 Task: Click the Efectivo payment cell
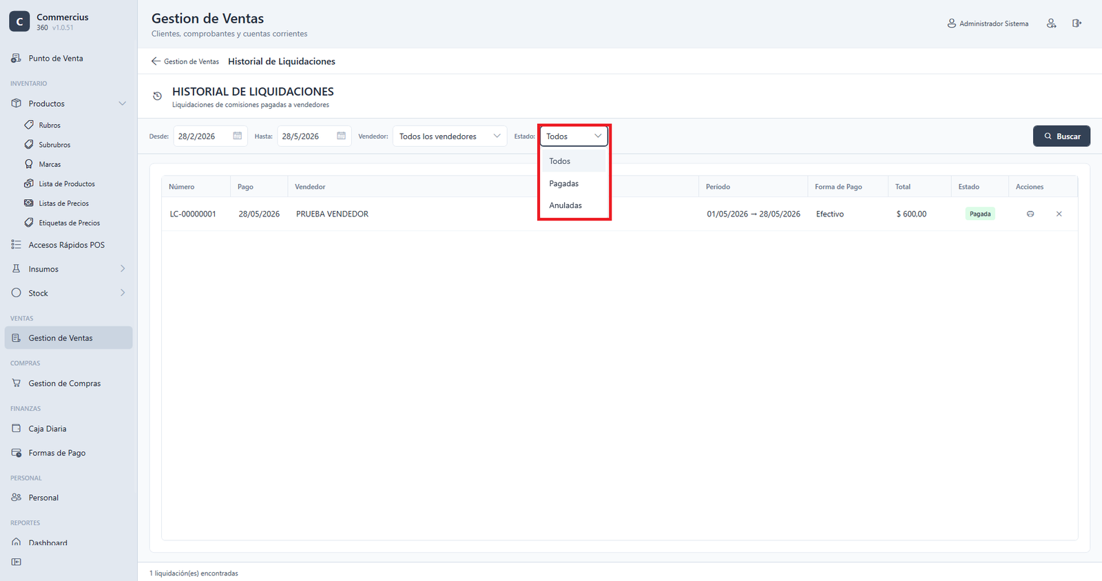(830, 214)
